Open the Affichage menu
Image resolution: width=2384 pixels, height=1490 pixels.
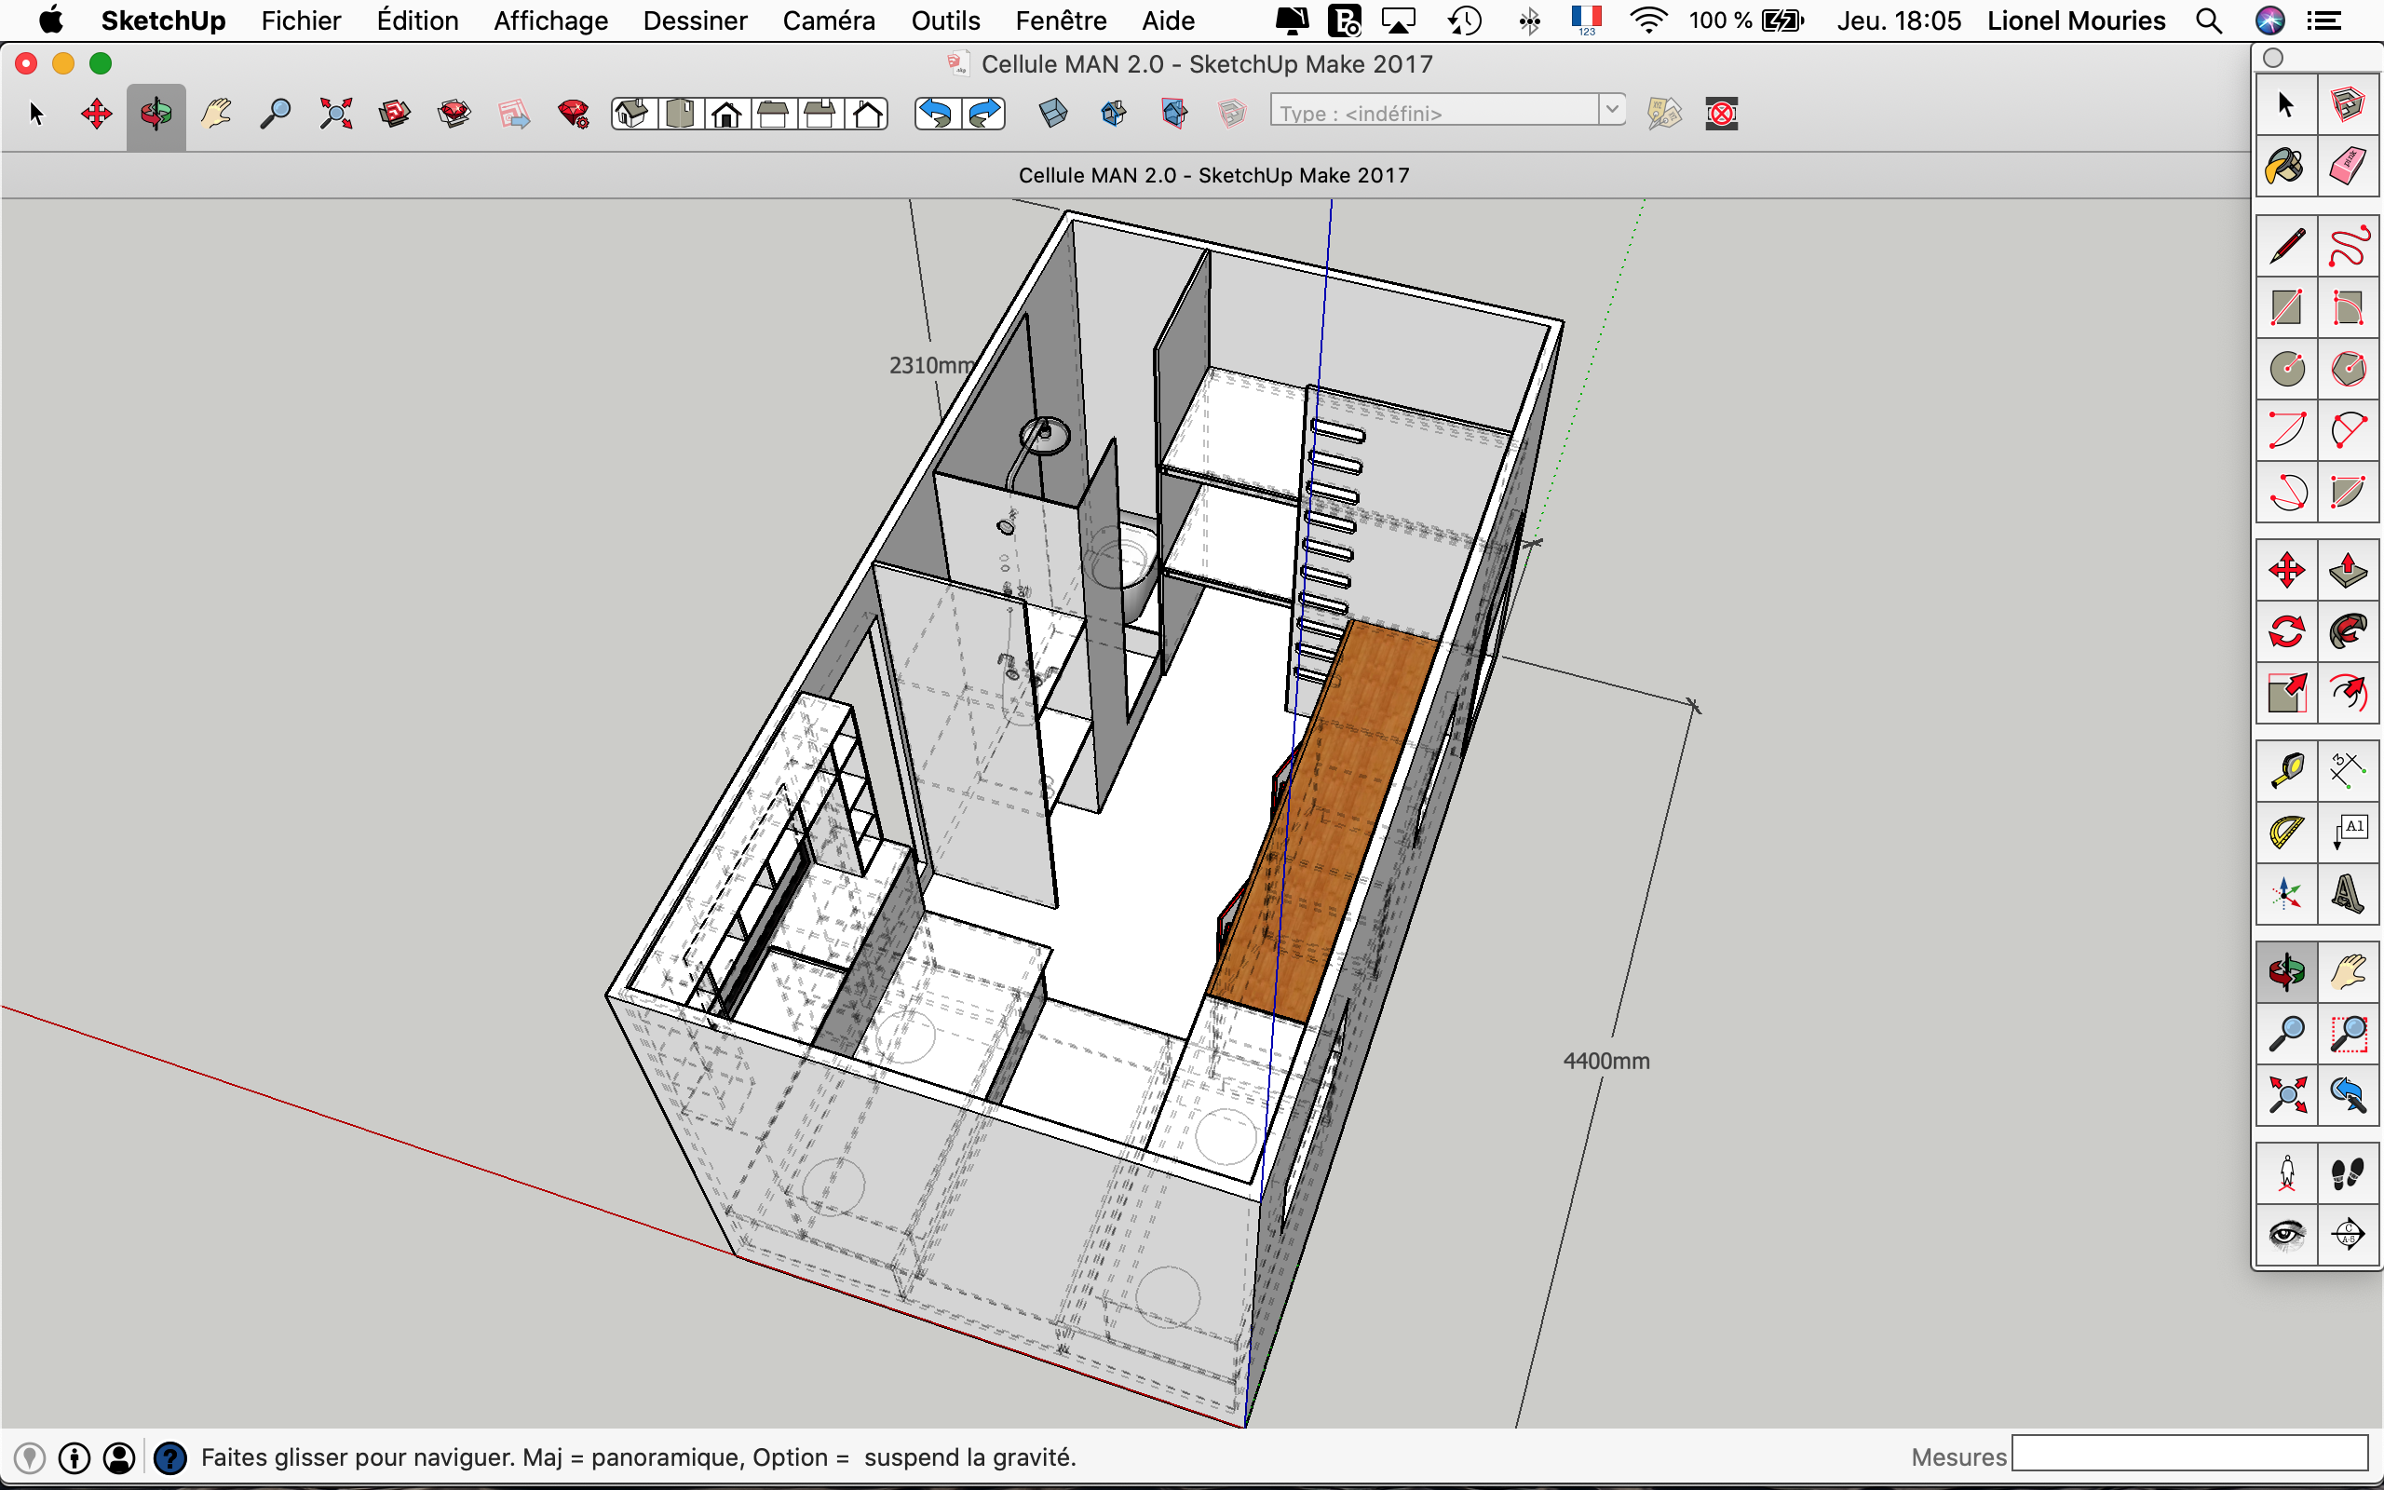pos(549,20)
